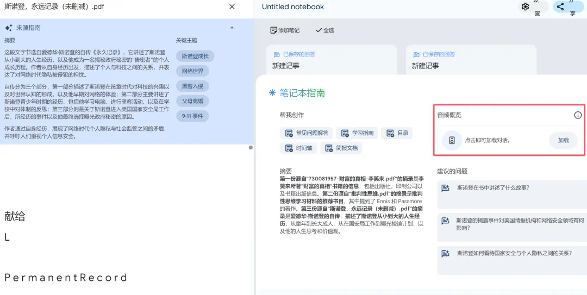The height and width of the screenshot is (295, 587).
Task: Open settings gear icon
Action: 525,7
